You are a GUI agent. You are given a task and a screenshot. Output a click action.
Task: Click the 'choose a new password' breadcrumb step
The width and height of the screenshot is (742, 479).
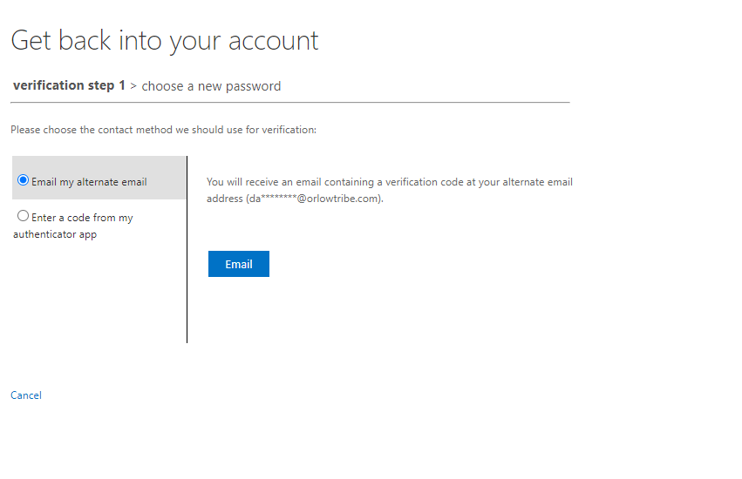(x=211, y=86)
